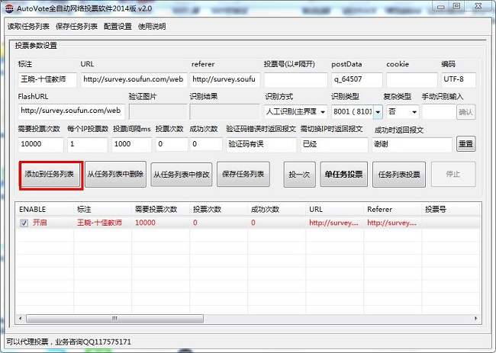Maximize the AutoVote window
This screenshot has width=496, height=353.
click(456, 6)
